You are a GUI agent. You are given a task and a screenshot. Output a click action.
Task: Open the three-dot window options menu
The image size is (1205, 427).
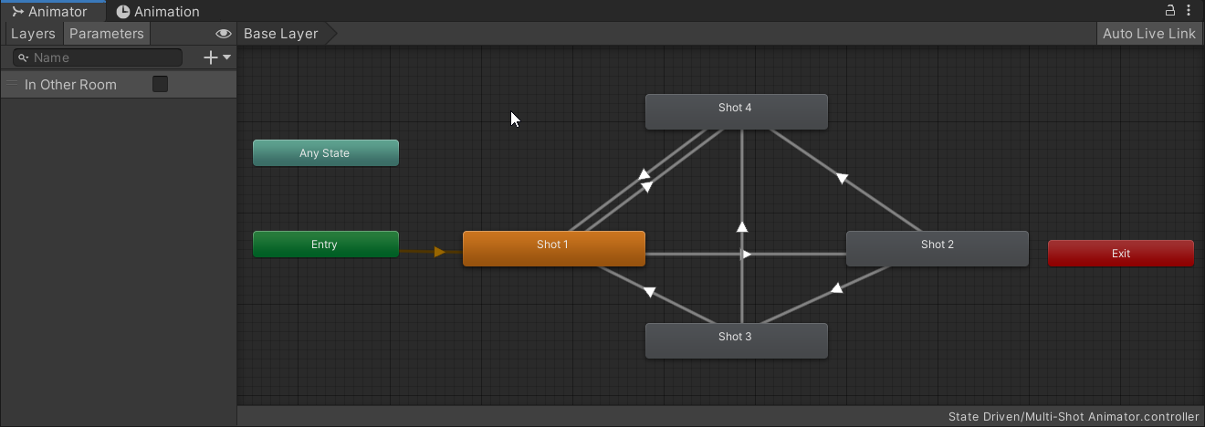point(1189,11)
